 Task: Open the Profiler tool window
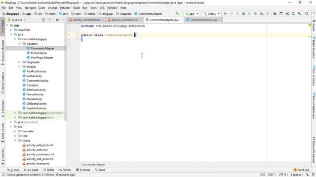click(65, 170)
